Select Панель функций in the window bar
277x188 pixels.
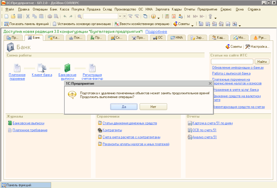(x=26, y=185)
